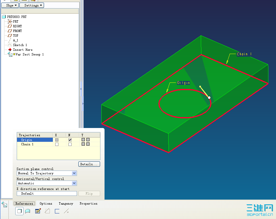Click the disabled Flip button

[89, 193]
